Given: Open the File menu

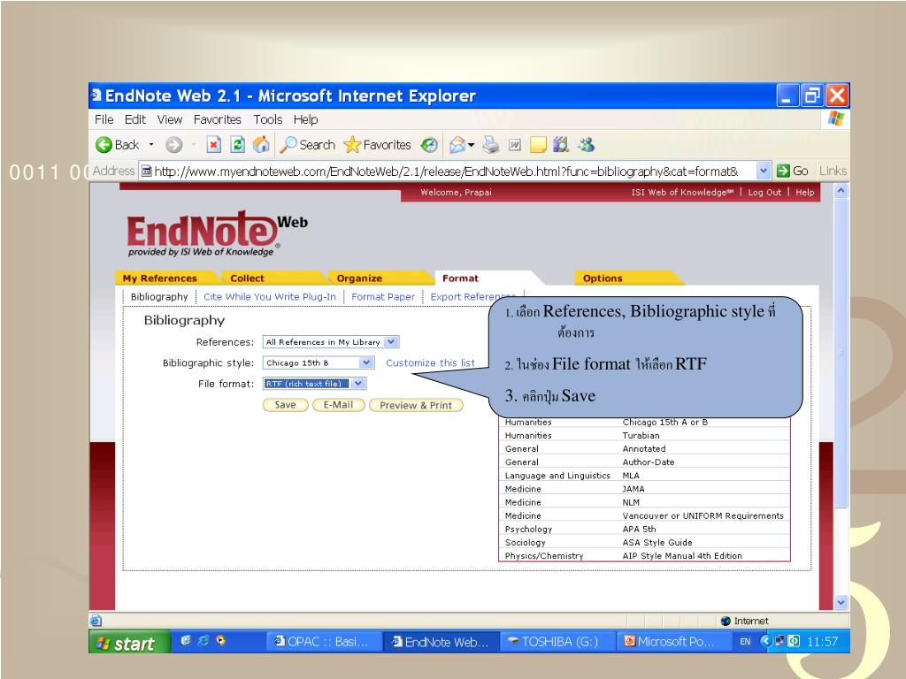Looking at the screenshot, I should pos(104,119).
